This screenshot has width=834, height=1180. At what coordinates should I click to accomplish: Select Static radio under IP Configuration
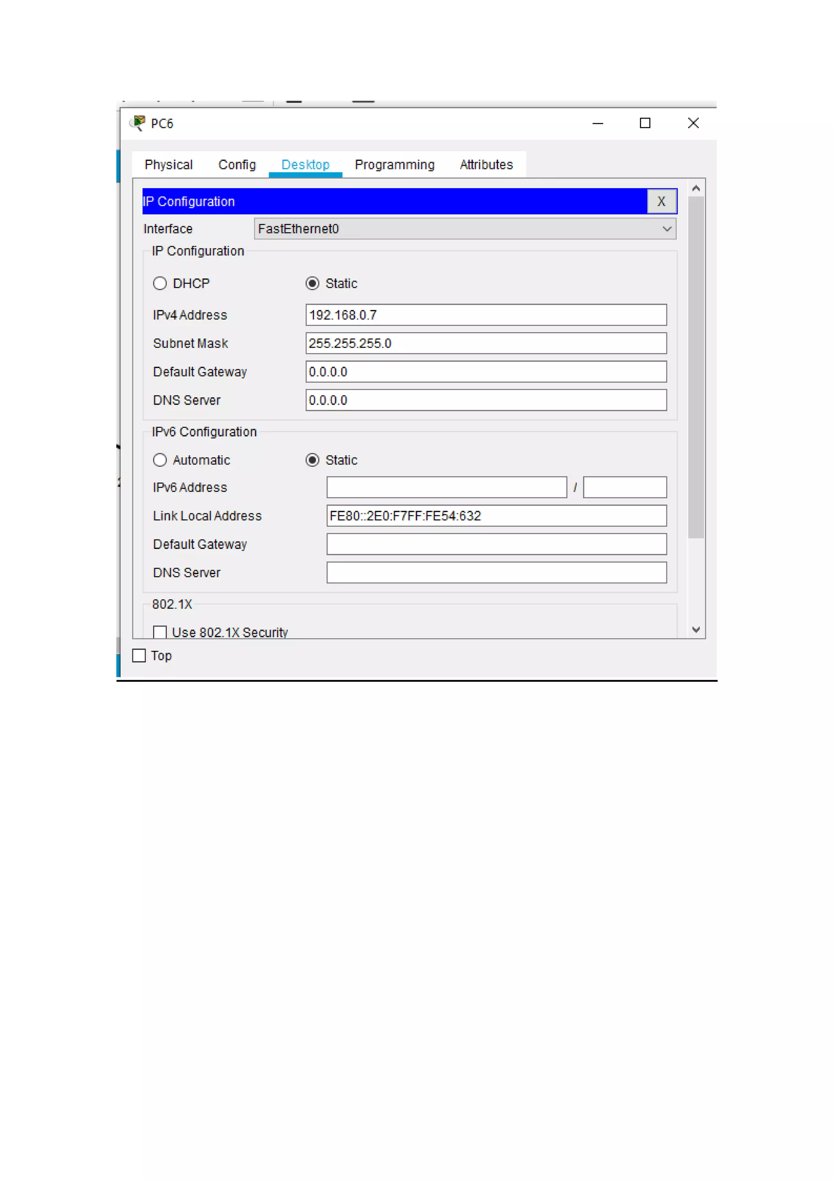[312, 284]
